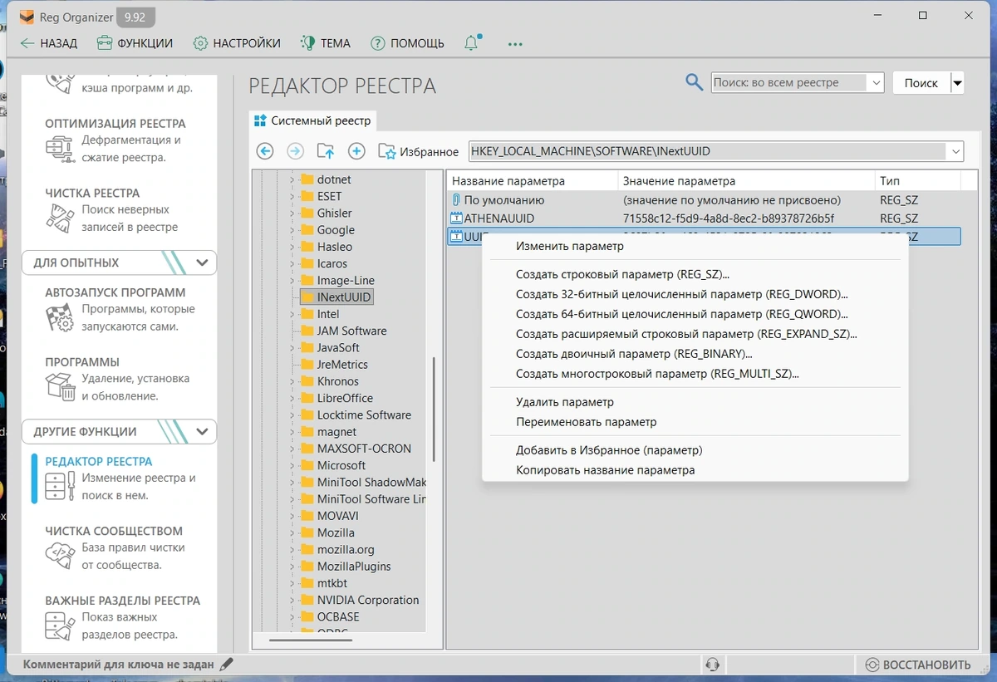Open the ФУНКЦИИ menu

pyautogui.click(x=135, y=43)
